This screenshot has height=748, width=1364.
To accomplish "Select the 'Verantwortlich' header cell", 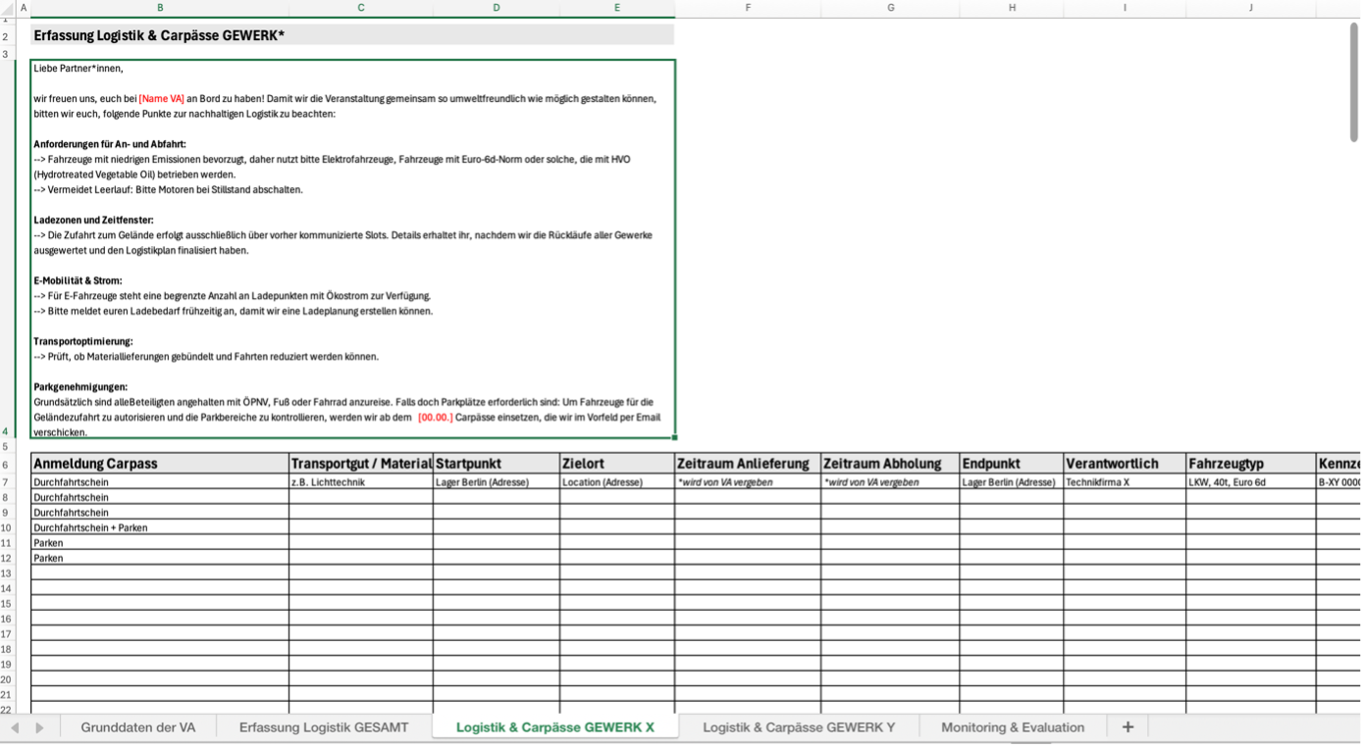I will 1125,464.
